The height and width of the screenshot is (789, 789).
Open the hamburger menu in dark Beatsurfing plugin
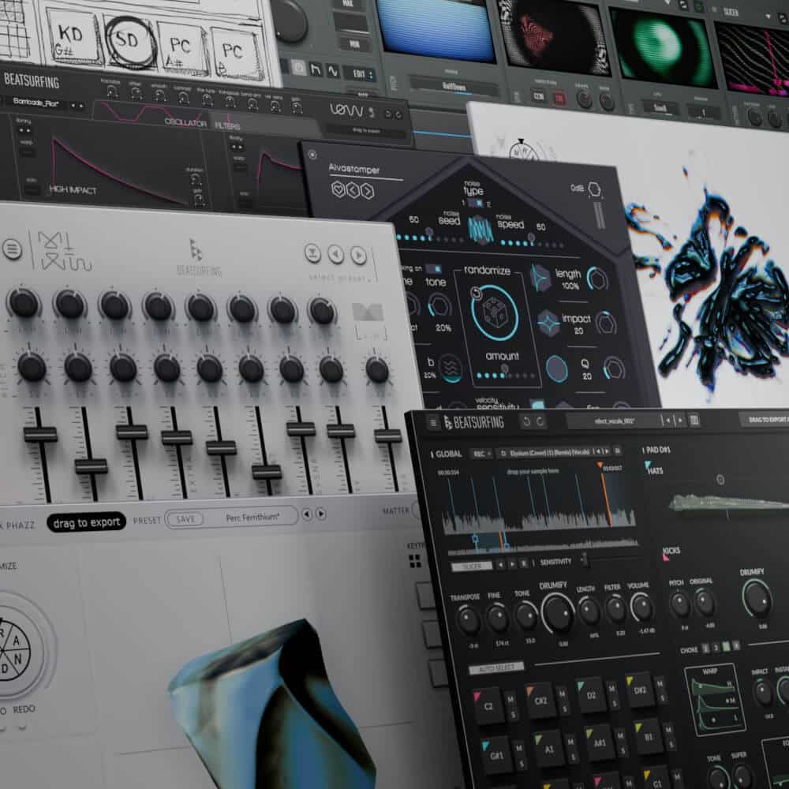pos(432,423)
